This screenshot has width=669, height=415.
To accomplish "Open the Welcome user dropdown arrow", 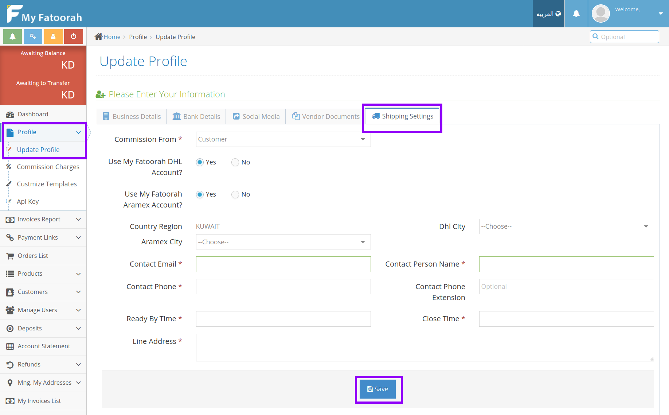I will pyautogui.click(x=661, y=14).
